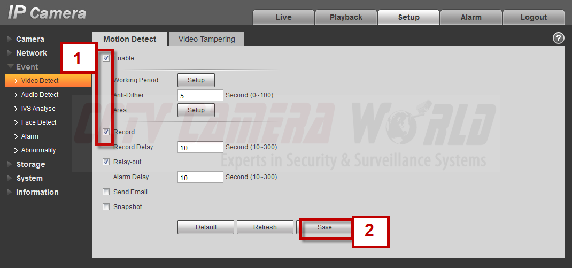Expand the Camera menu arrow
This screenshot has height=268, width=572.
(10, 39)
